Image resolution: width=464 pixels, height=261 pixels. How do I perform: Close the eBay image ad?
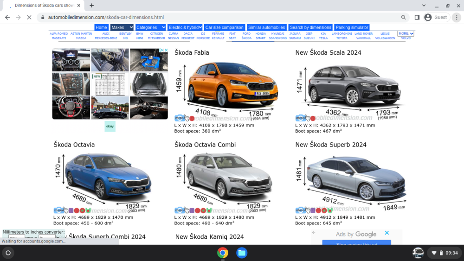tap(166, 50)
